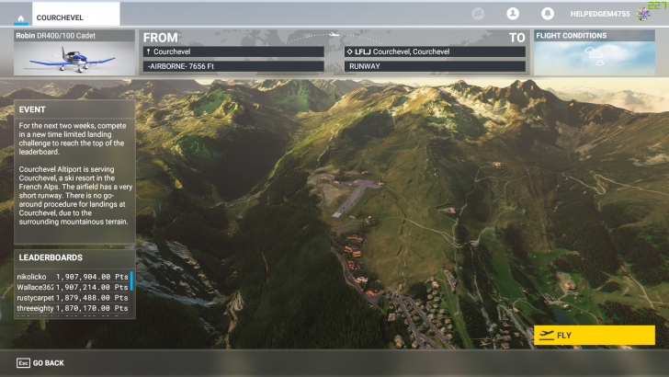Select rustycarpet leaderboard entry
Viewport: 669px width, 377px height.
73,298
